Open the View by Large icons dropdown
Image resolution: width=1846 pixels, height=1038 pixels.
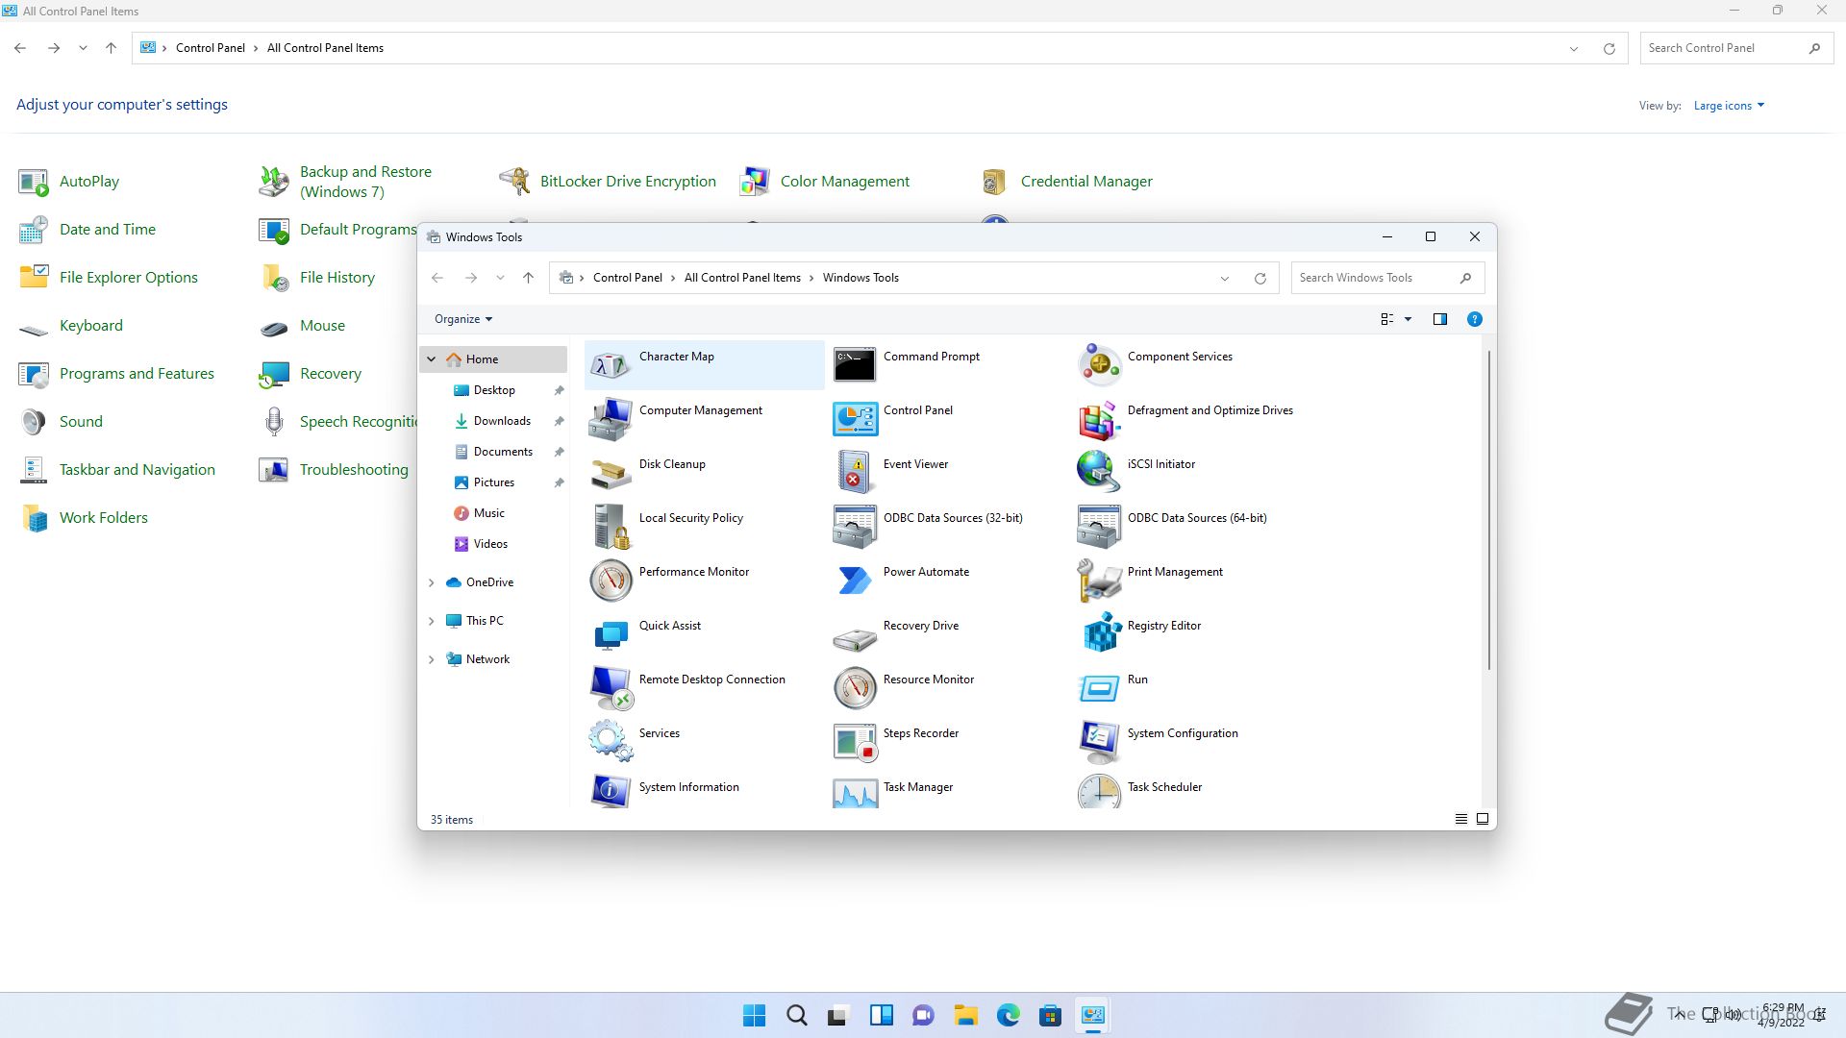[1729, 106]
